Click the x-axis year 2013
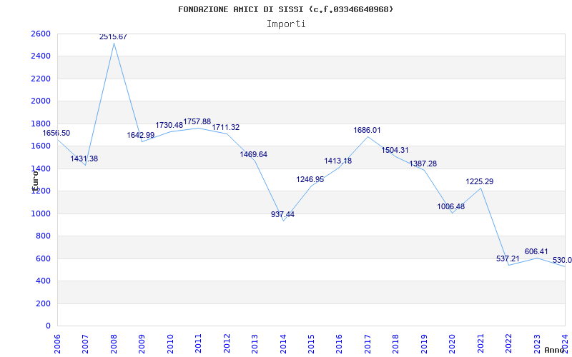This screenshot has height=357, width=572. point(255,344)
